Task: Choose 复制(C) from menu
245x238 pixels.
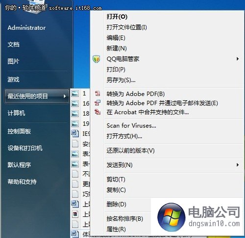Action: [x=116, y=190]
